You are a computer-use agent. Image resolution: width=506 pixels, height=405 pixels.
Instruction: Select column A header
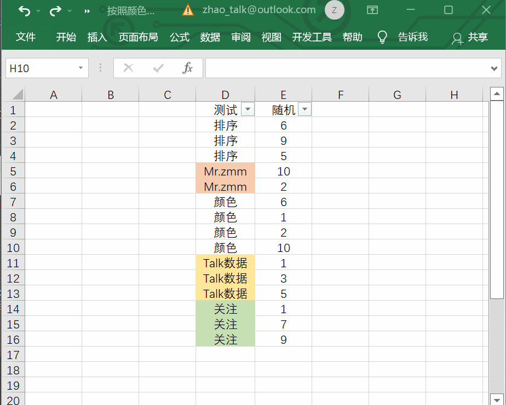point(54,95)
